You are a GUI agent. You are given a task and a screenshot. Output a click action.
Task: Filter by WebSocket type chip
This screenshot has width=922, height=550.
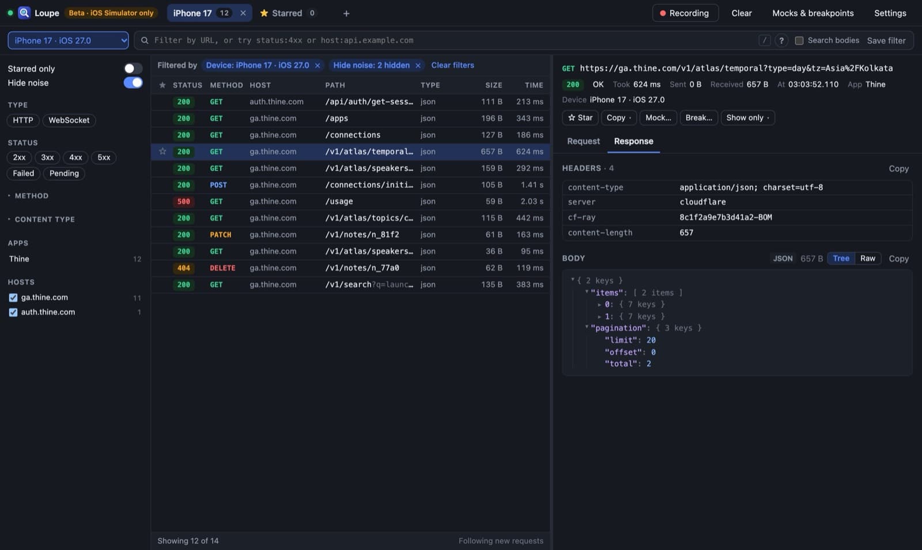point(69,120)
